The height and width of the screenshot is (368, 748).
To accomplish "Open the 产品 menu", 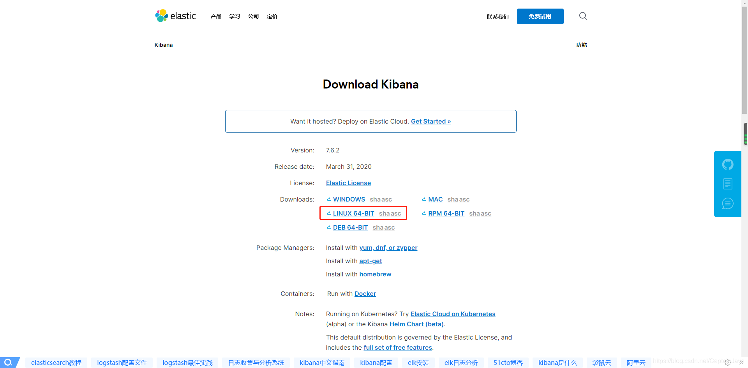I will [216, 16].
